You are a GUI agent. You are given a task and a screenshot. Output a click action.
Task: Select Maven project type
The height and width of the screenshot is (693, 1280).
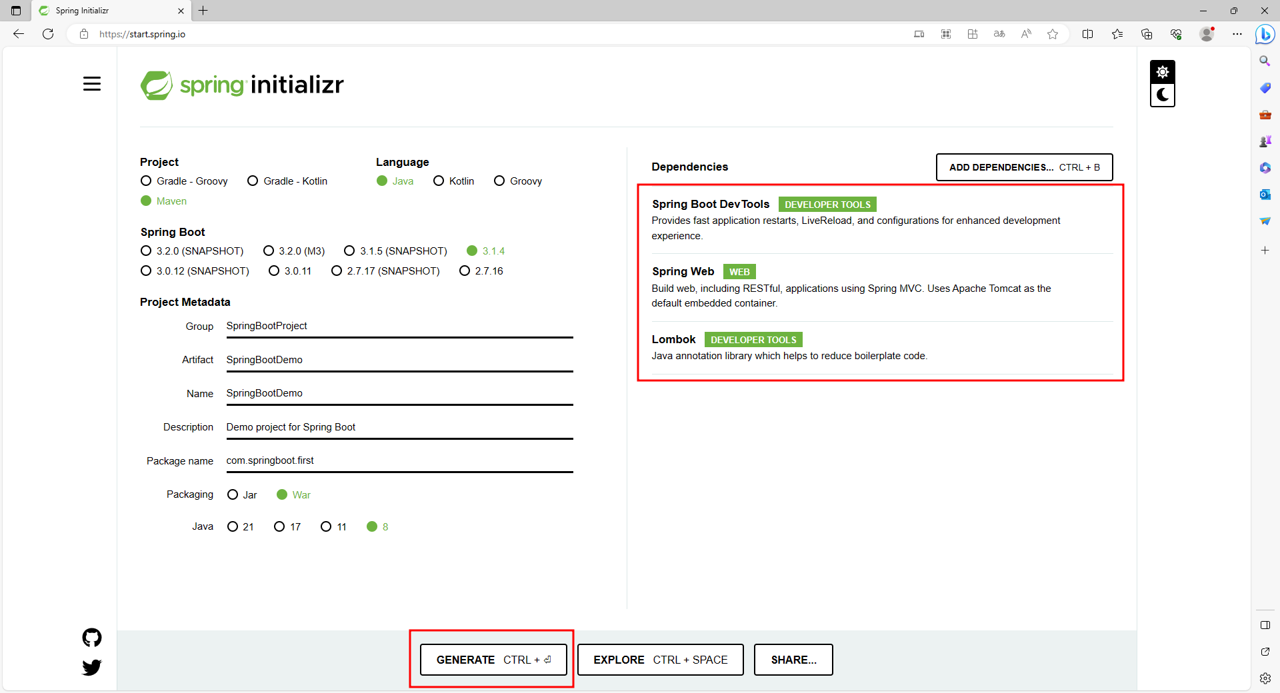[163, 201]
